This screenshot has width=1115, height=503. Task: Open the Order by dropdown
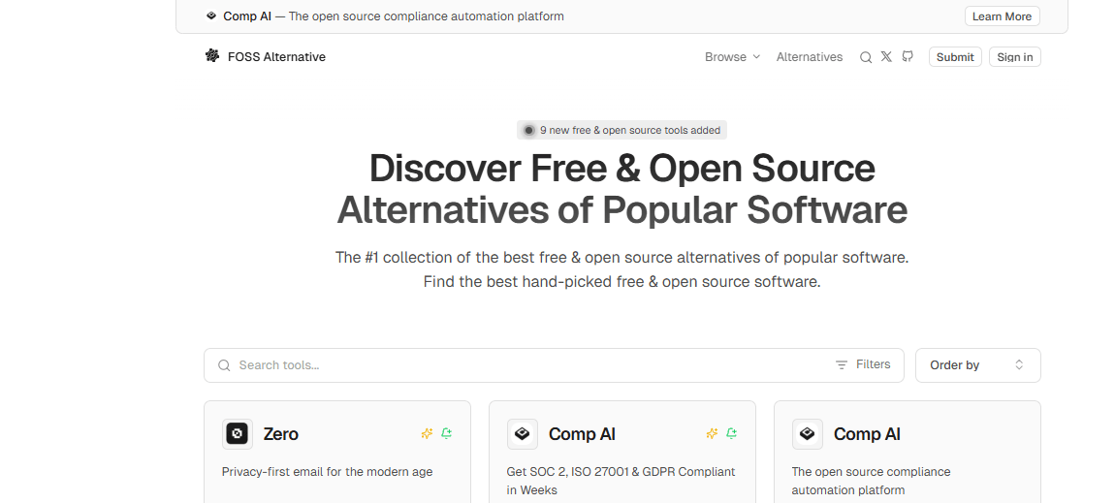977,365
